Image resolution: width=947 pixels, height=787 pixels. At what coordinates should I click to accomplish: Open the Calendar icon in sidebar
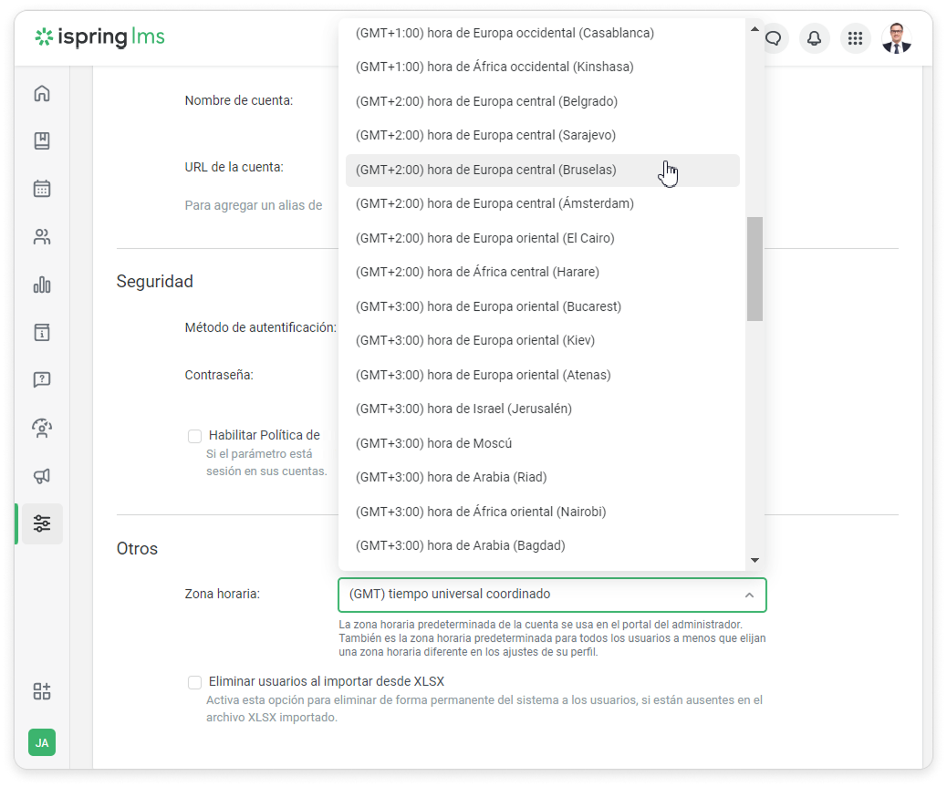click(42, 189)
